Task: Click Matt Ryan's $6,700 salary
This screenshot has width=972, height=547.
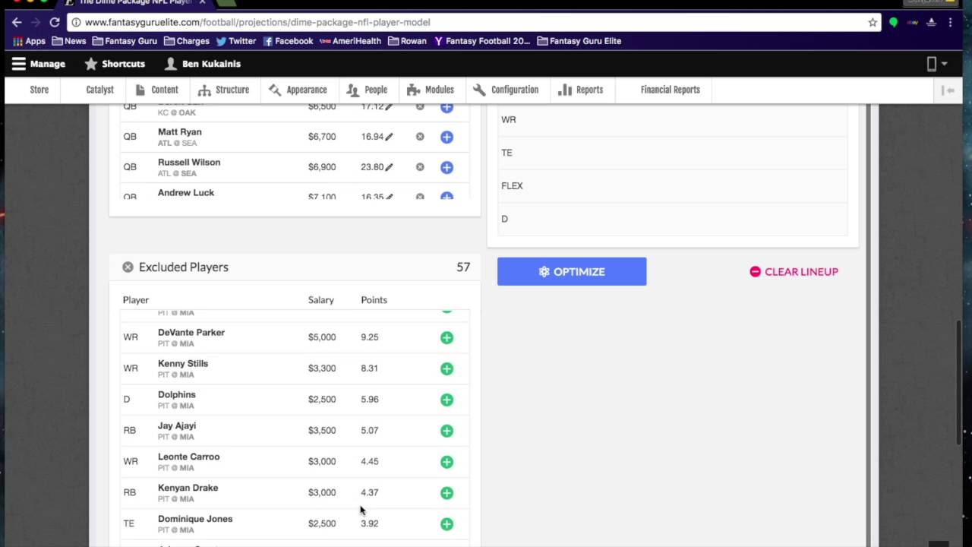Action: click(322, 137)
